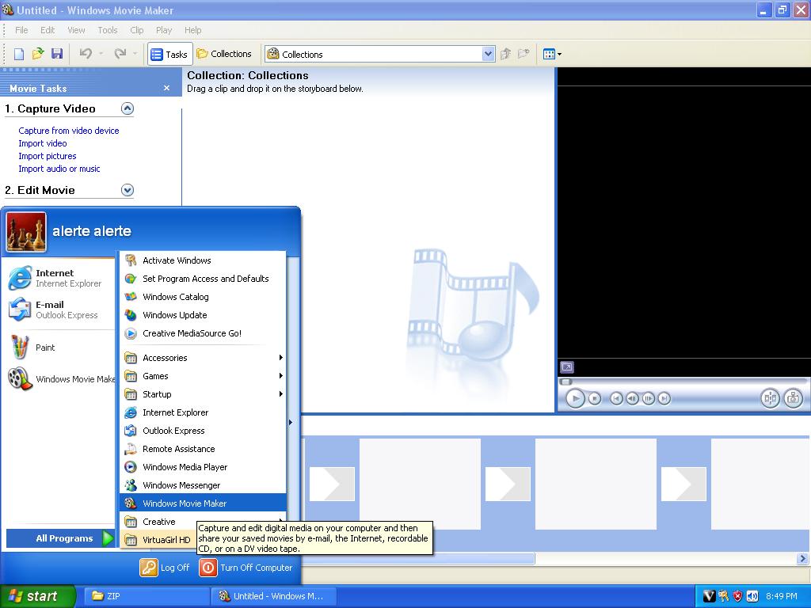The image size is (811, 608).
Task: Click the All Programs button
Action: point(60,538)
